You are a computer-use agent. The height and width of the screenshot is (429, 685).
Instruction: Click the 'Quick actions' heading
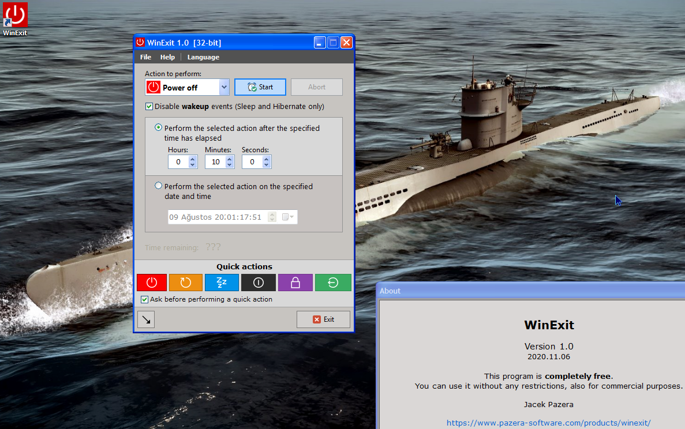(244, 266)
